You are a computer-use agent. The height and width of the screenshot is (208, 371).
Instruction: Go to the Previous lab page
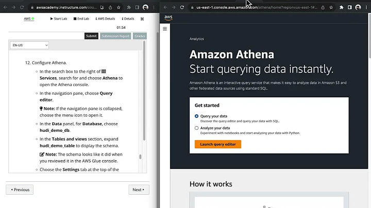point(20,189)
